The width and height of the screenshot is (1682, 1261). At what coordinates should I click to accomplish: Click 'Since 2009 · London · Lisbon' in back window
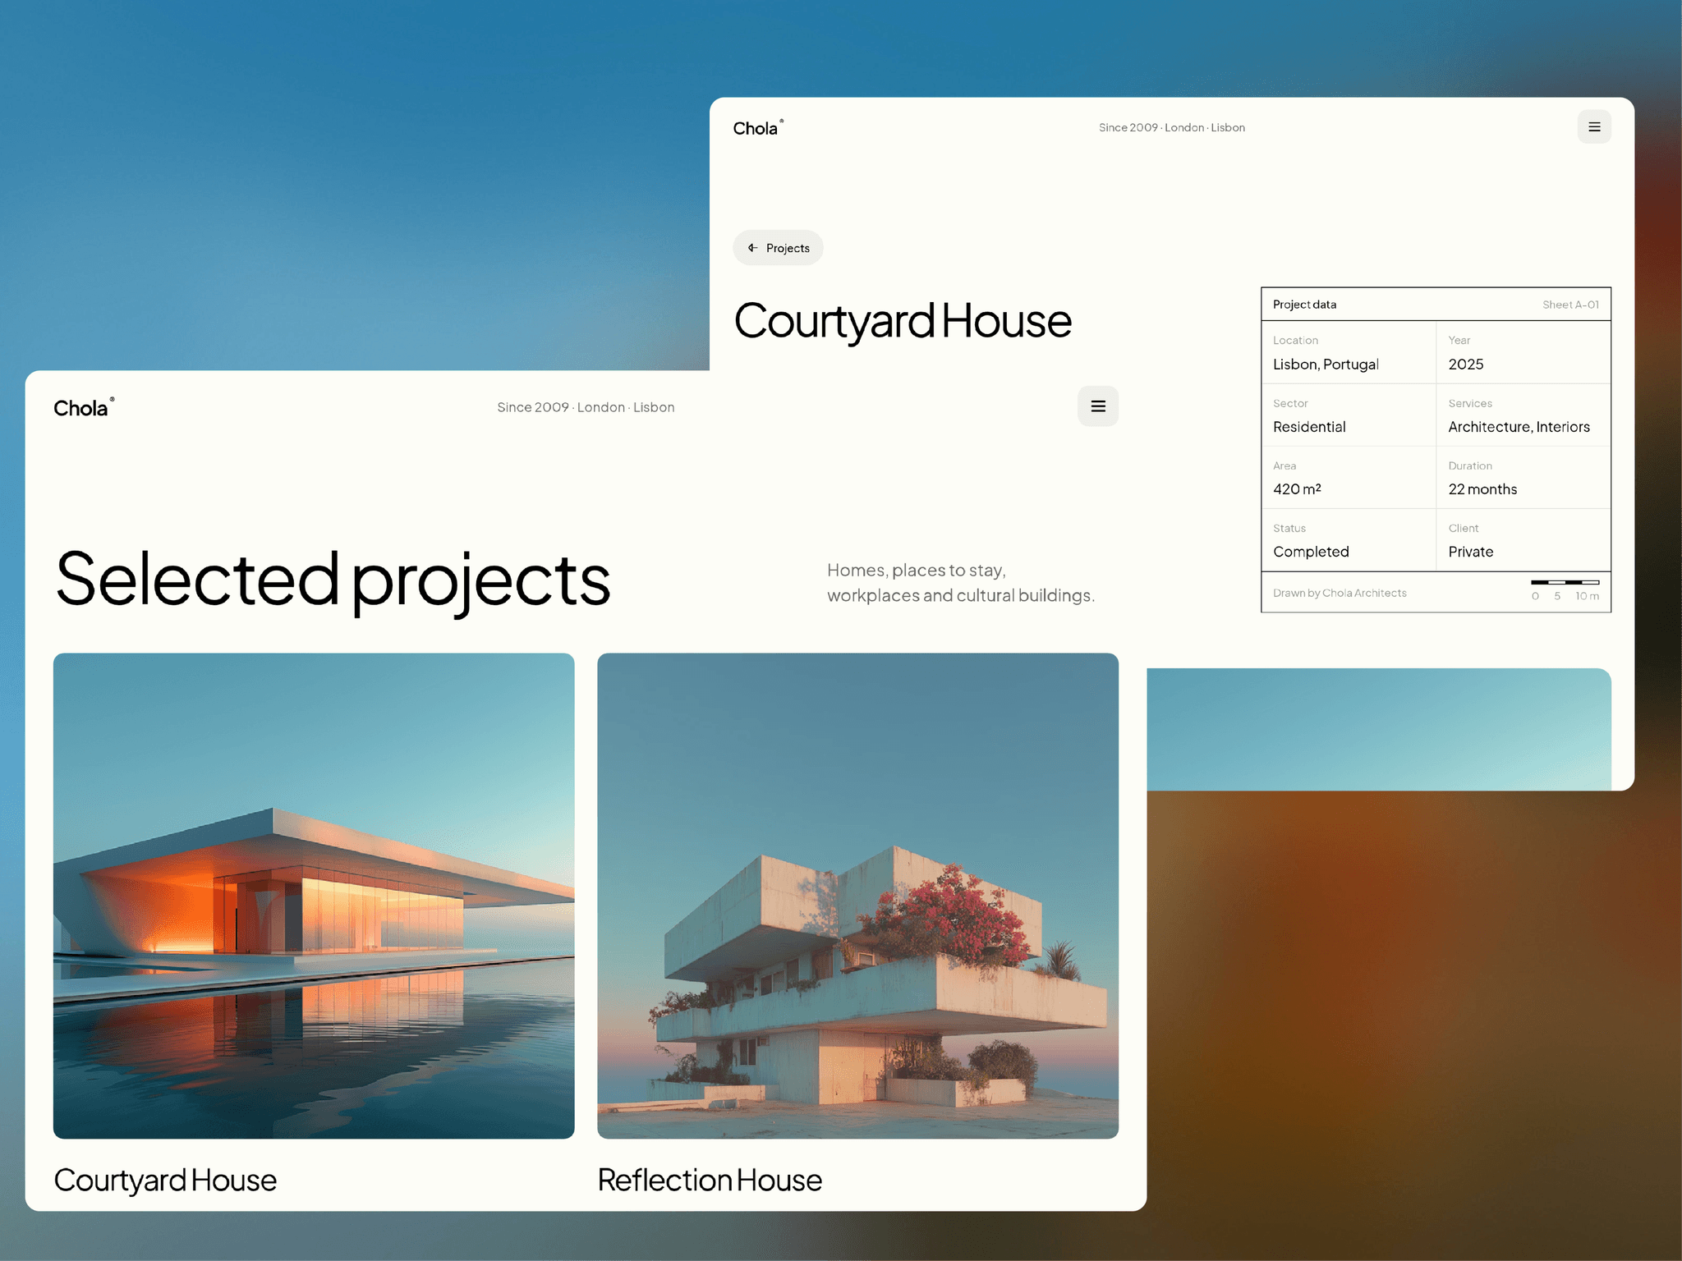1172,127
